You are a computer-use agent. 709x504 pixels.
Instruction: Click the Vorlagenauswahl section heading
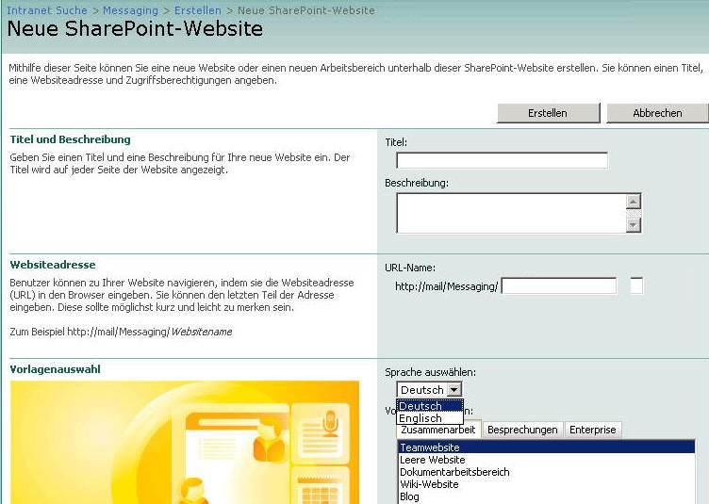point(56,369)
